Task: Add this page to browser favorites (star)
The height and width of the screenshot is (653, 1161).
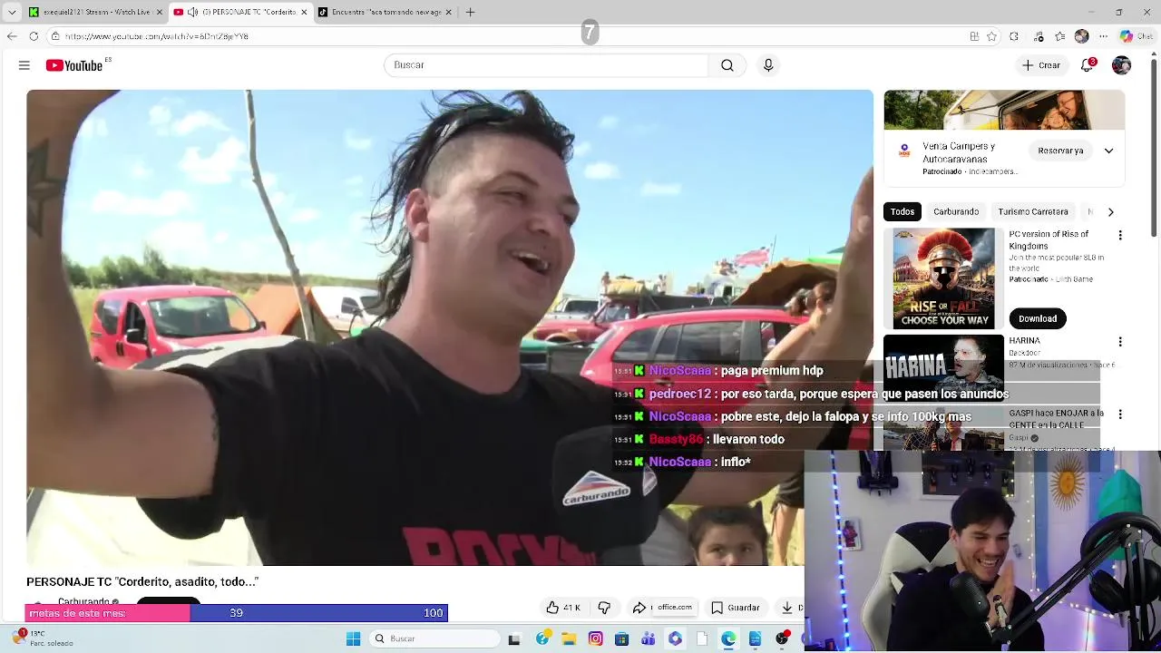Action: click(992, 36)
